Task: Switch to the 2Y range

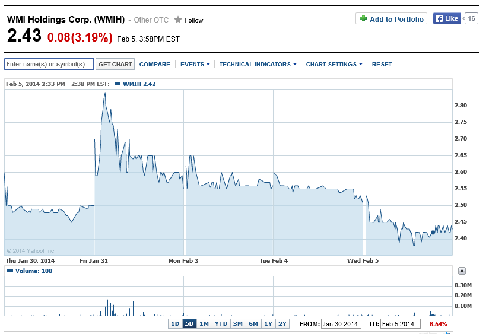Action: [282, 324]
